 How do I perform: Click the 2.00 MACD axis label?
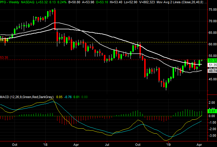[212, 103]
